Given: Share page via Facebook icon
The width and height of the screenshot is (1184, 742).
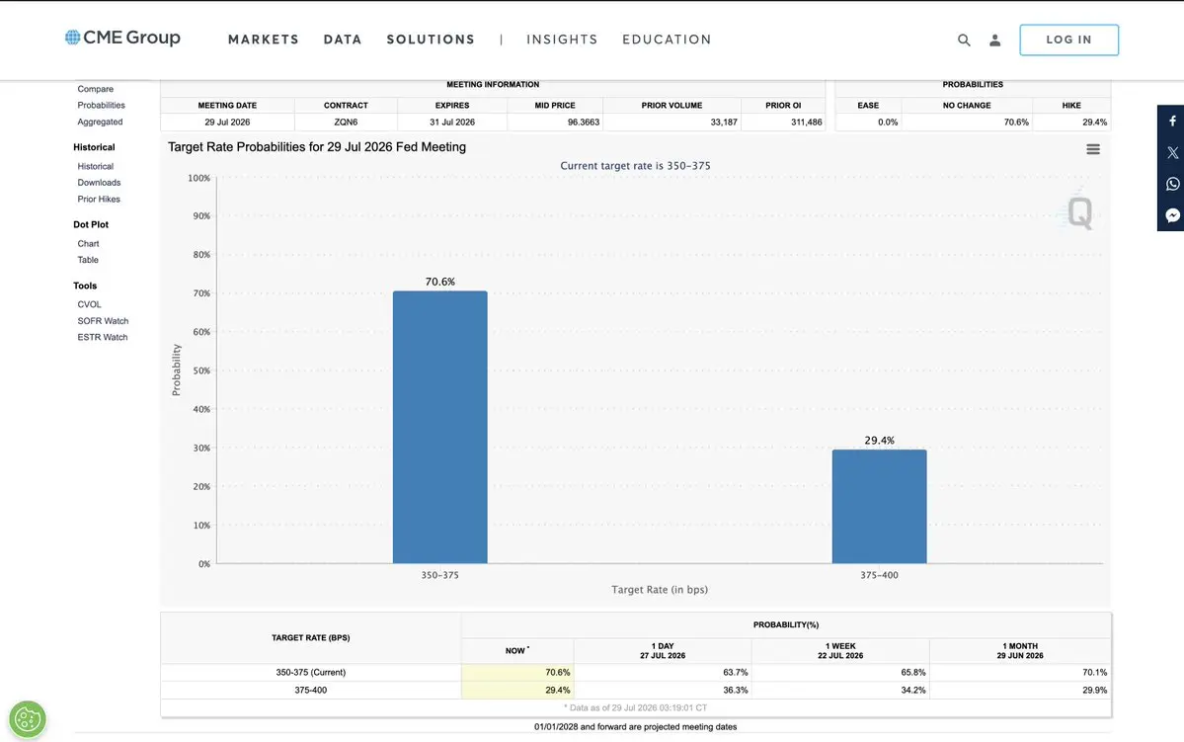Looking at the screenshot, I should (x=1172, y=121).
